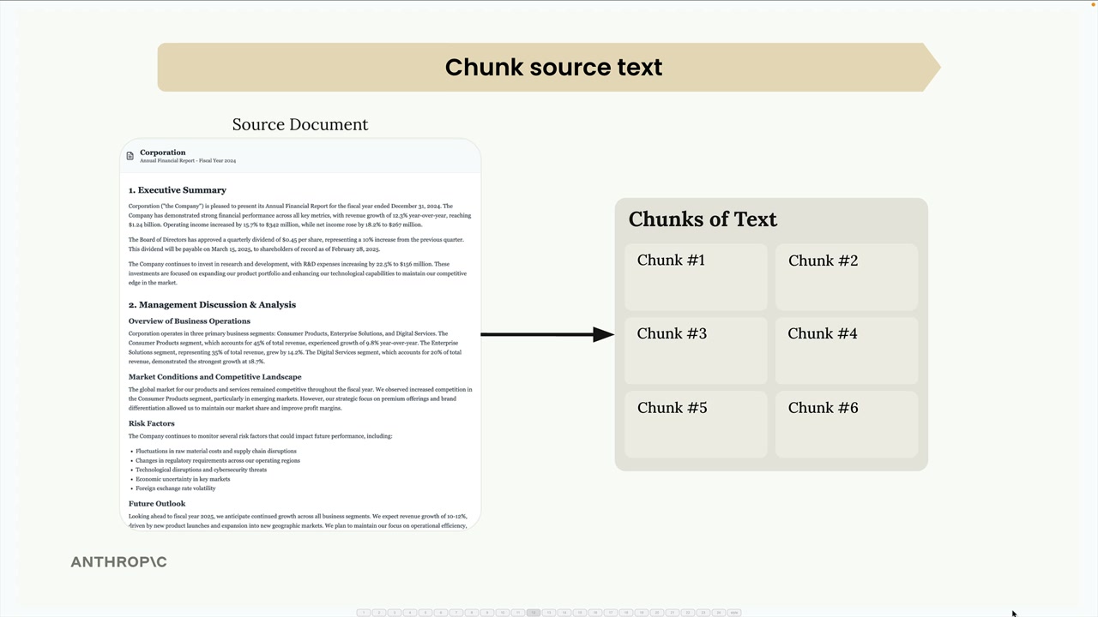Click the black arrow pointing to chunks

pos(547,334)
